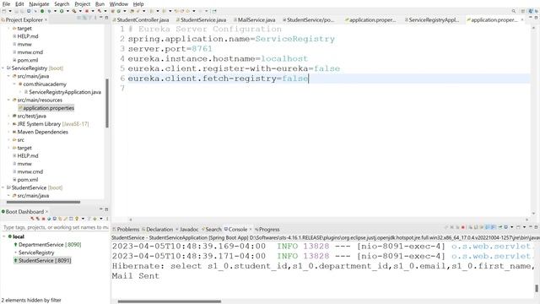540x304 pixels.
Task: Collapse the src/main/resources folder
Action: click(x=9, y=100)
